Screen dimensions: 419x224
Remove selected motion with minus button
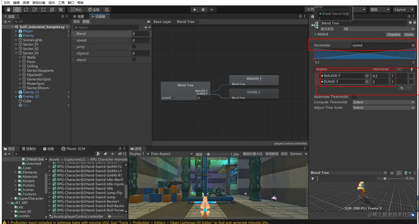408,88
